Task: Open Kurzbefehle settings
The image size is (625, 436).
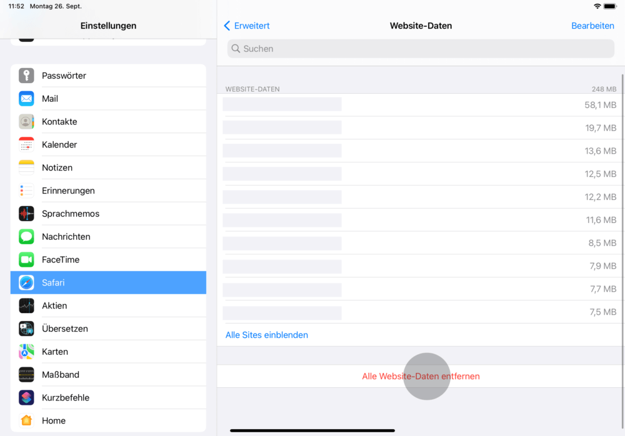Action: [108, 398]
